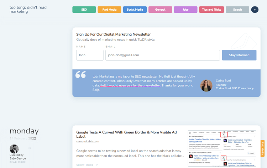Click the dark plus circle icon

[255, 10]
